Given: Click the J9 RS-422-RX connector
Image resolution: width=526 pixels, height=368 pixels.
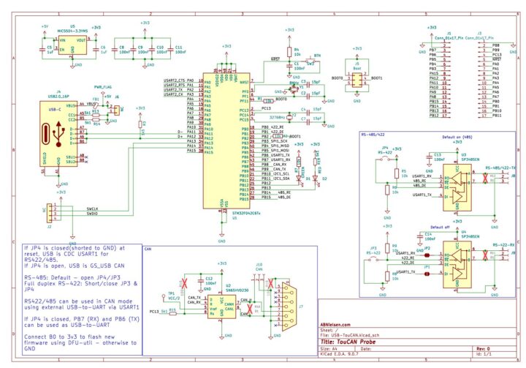Looking at the screenshot, I should [x=506, y=254].
